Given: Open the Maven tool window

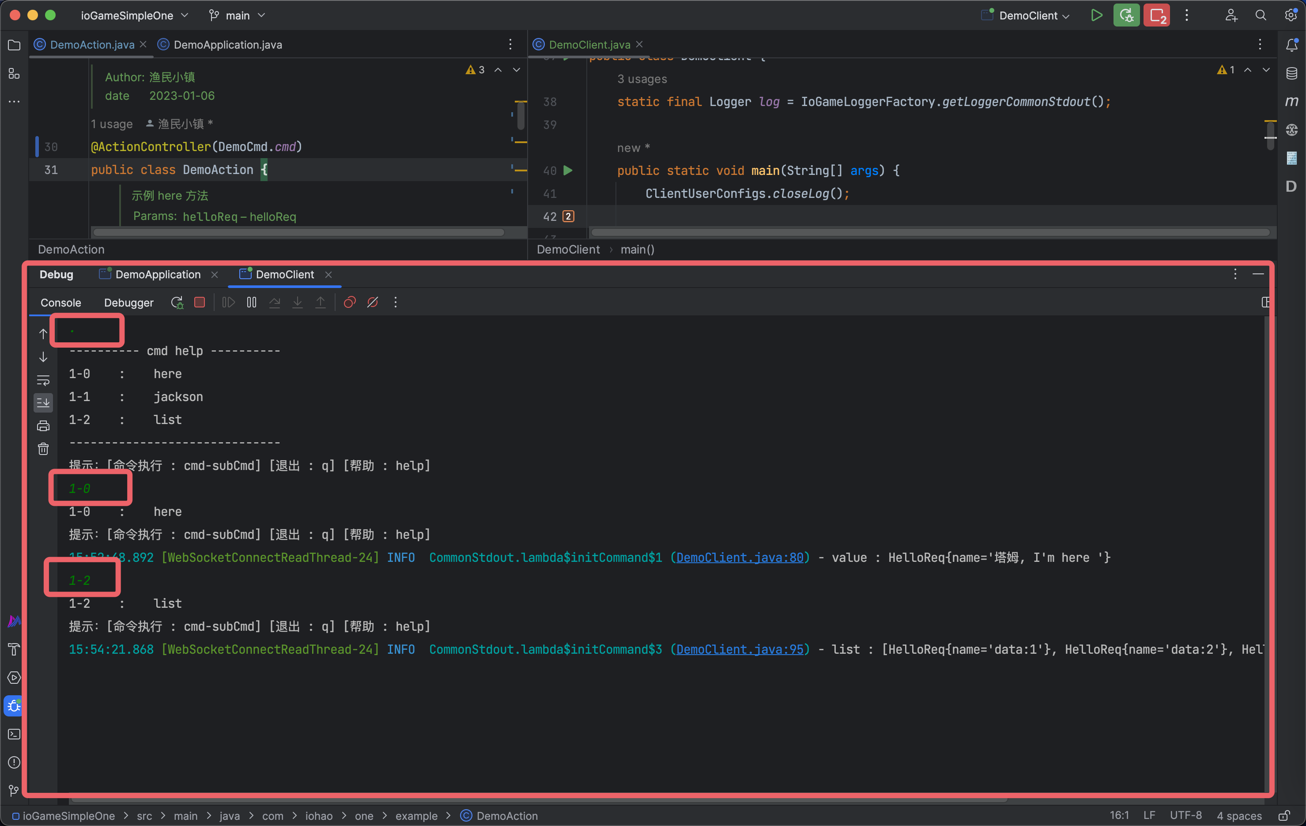Looking at the screenshot, I should [x=1292, y=102].
